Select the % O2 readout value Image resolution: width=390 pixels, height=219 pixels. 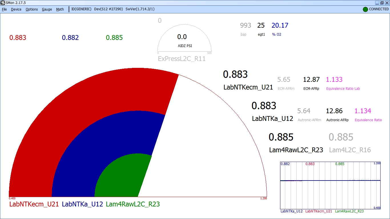(280, 25)
